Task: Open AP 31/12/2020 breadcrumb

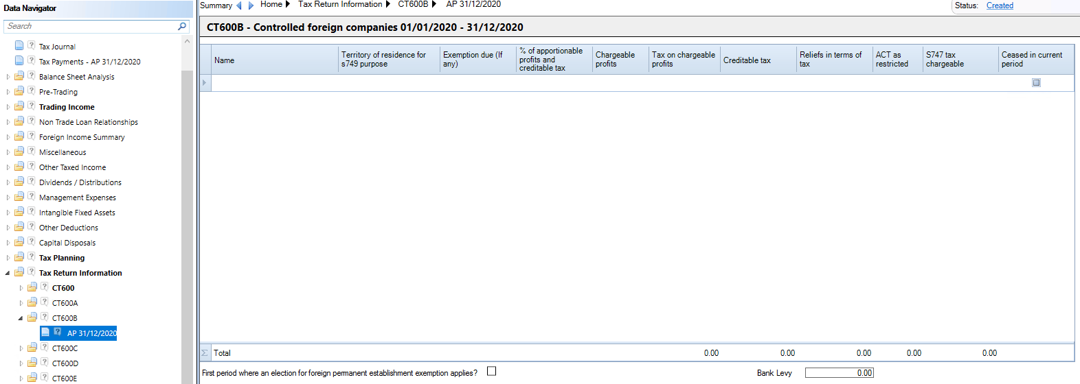Action: (x=473, y=4)
